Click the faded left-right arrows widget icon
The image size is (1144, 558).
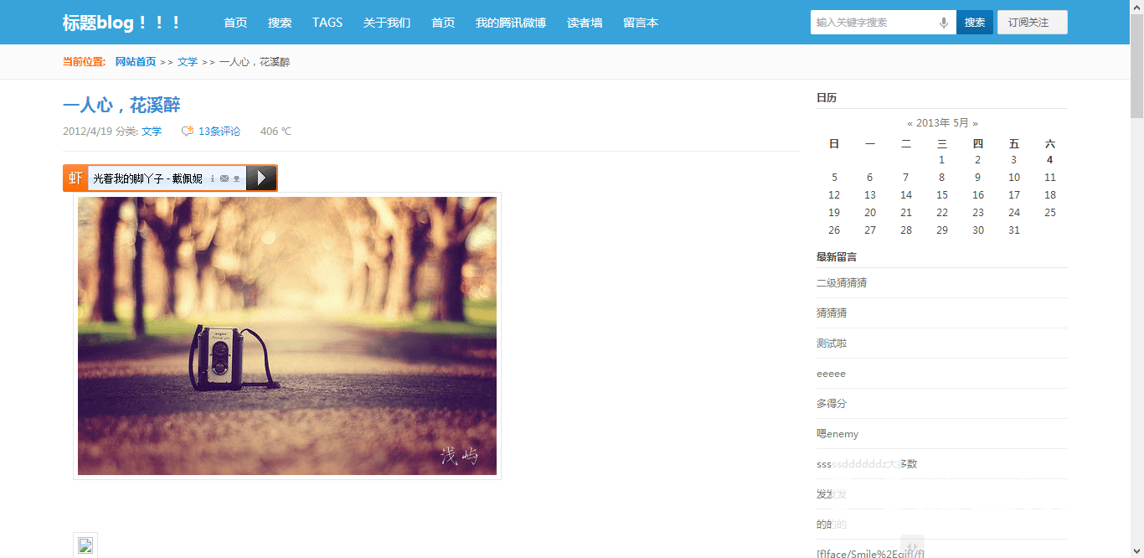pos(912,546)
